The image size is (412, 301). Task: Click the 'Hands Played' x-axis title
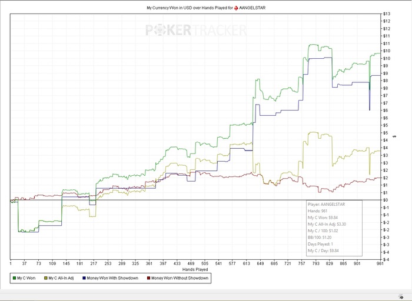click(x=195, y=269)
